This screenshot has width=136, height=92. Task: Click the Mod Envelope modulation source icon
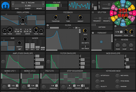tap(94, 62)
